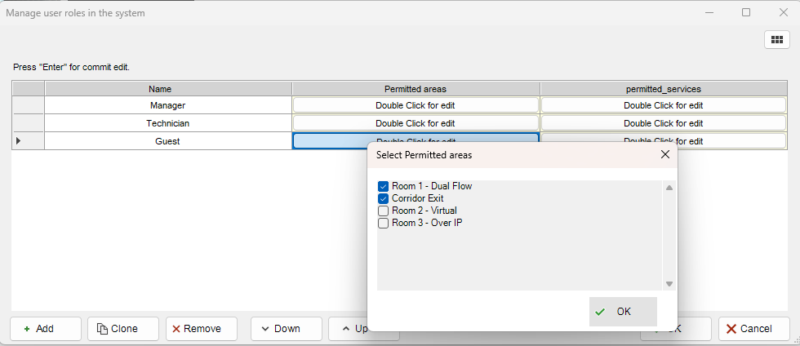Click the Add button with plus icon

pyautogui.click(x=46, y=329)
